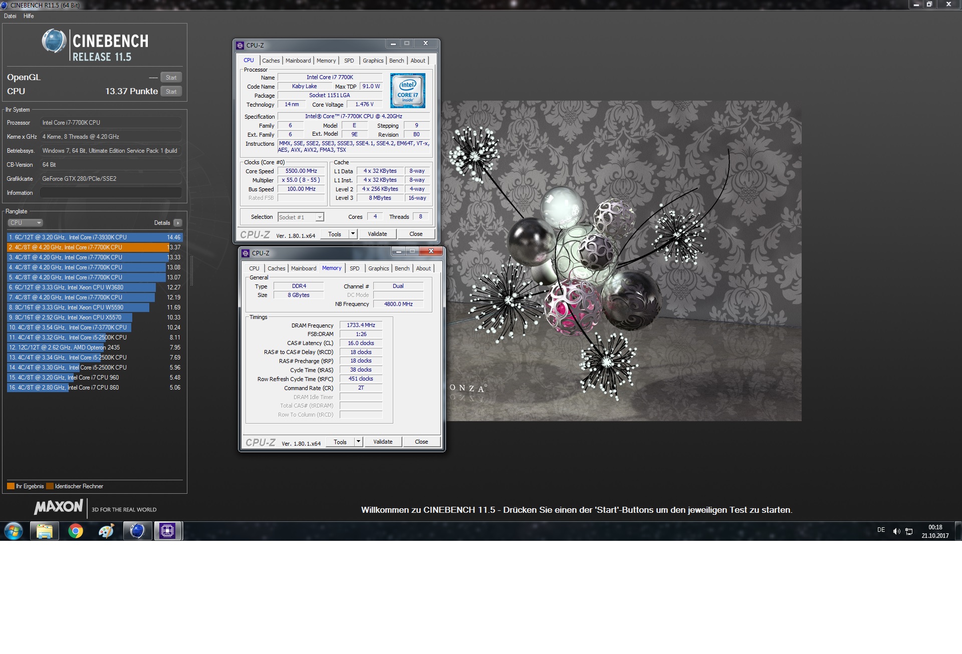Image resolution: width=962 pixels, height=654 pixels.
Task: Select ranking row 6 Xeon CPU W3680
Action: pyautogui.click(x=95, y=287)
